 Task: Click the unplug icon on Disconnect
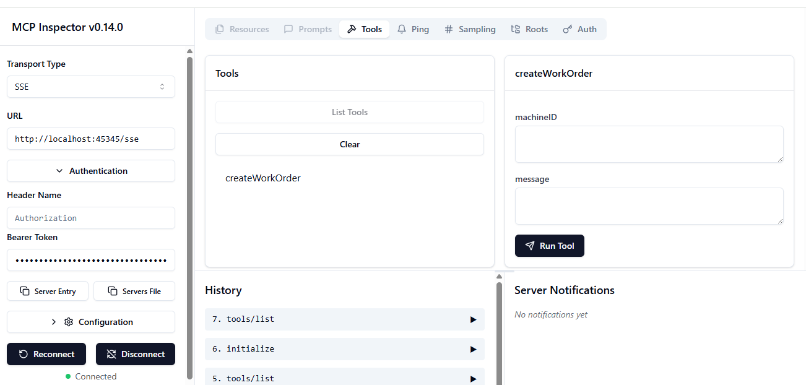pos(111,354)
